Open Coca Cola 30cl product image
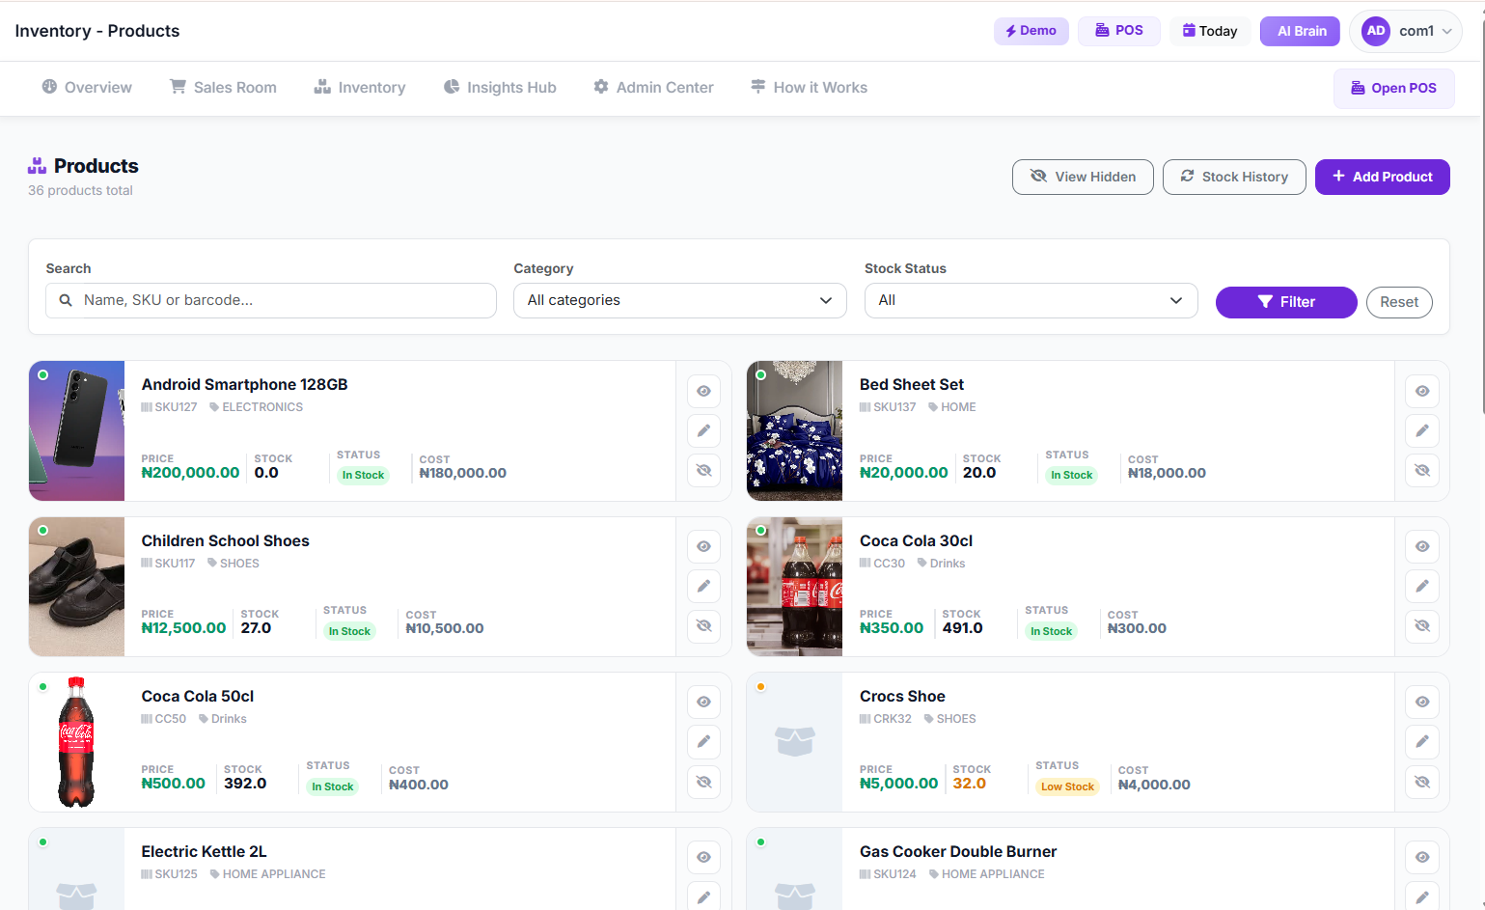The width and height of the screenshot is (1485, 910). coord(794,587)
